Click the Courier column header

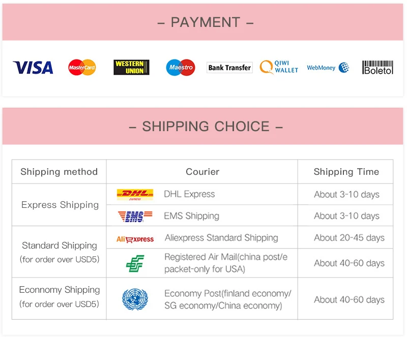202,172
